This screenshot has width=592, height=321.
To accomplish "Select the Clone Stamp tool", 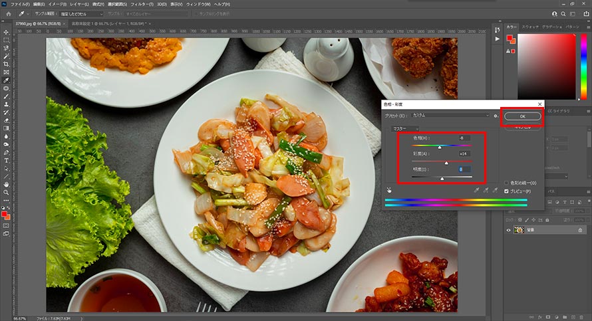I will tap(6, 104).
